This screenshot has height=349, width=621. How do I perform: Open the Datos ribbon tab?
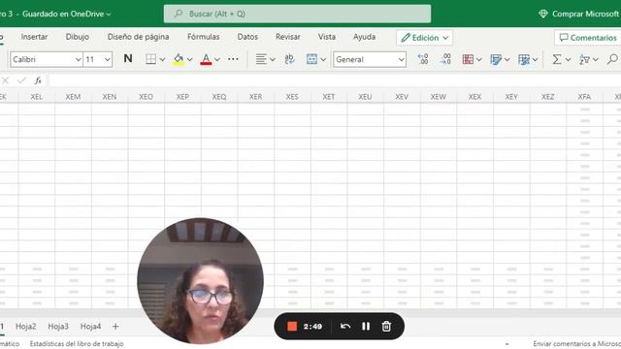(247, 37)
